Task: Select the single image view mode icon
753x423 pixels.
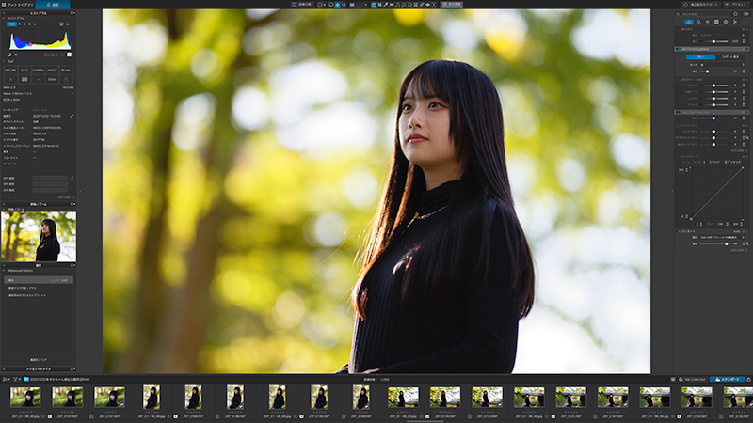Action: 319,5
